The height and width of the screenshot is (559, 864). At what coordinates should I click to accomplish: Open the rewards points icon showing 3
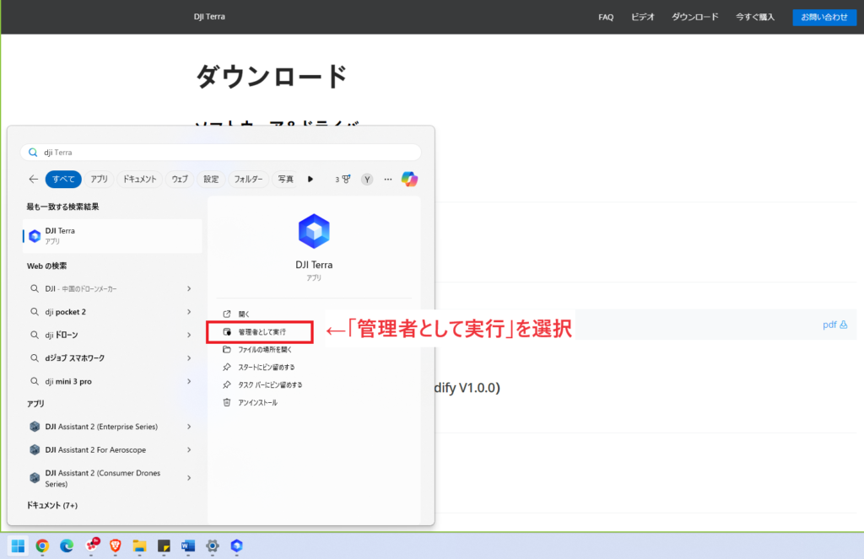point(343,179)
